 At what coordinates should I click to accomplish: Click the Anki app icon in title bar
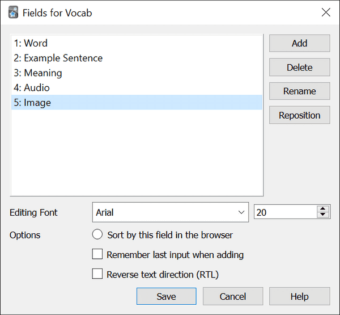click(x=14, y=12)
